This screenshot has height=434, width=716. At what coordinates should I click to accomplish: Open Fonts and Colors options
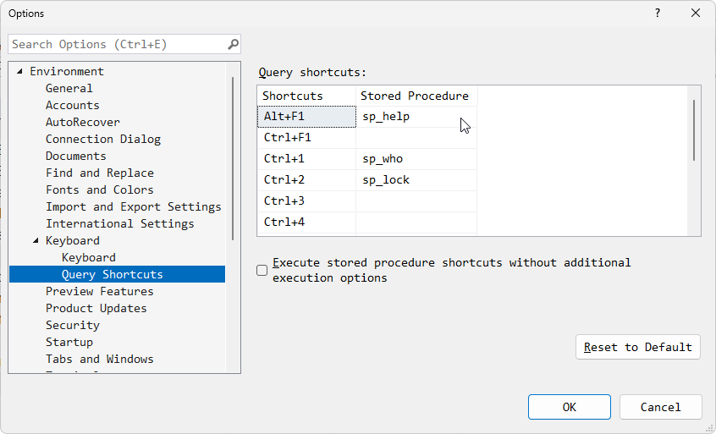click(x=100, y=190)
